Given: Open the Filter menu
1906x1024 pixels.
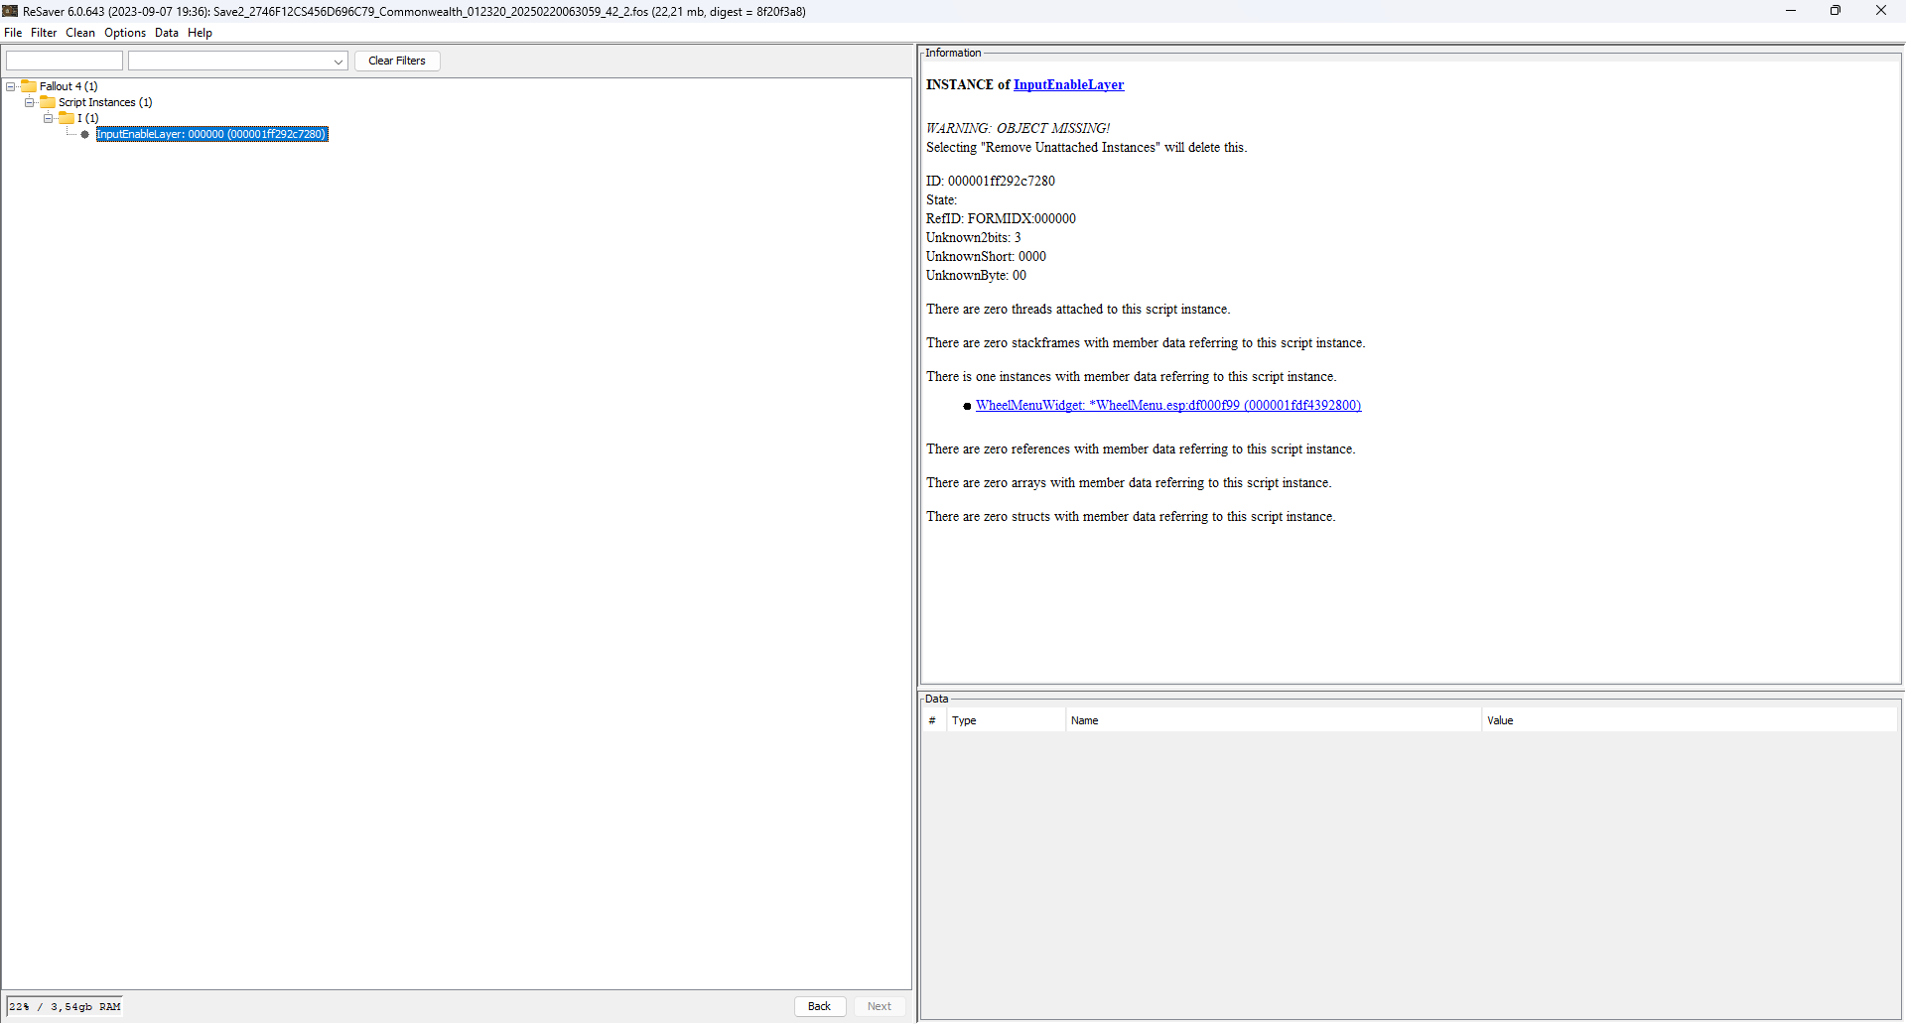Looking at the screenshot, I should 44,33.
